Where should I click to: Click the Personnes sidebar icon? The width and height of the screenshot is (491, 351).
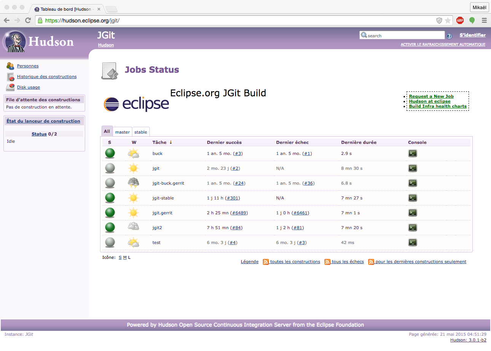10,66
